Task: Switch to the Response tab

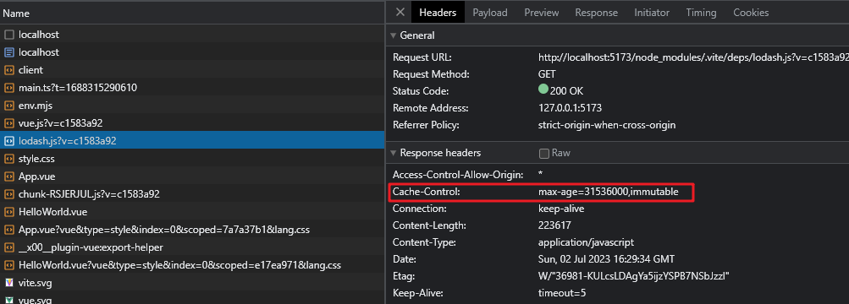Action: (x=596, y=13)
